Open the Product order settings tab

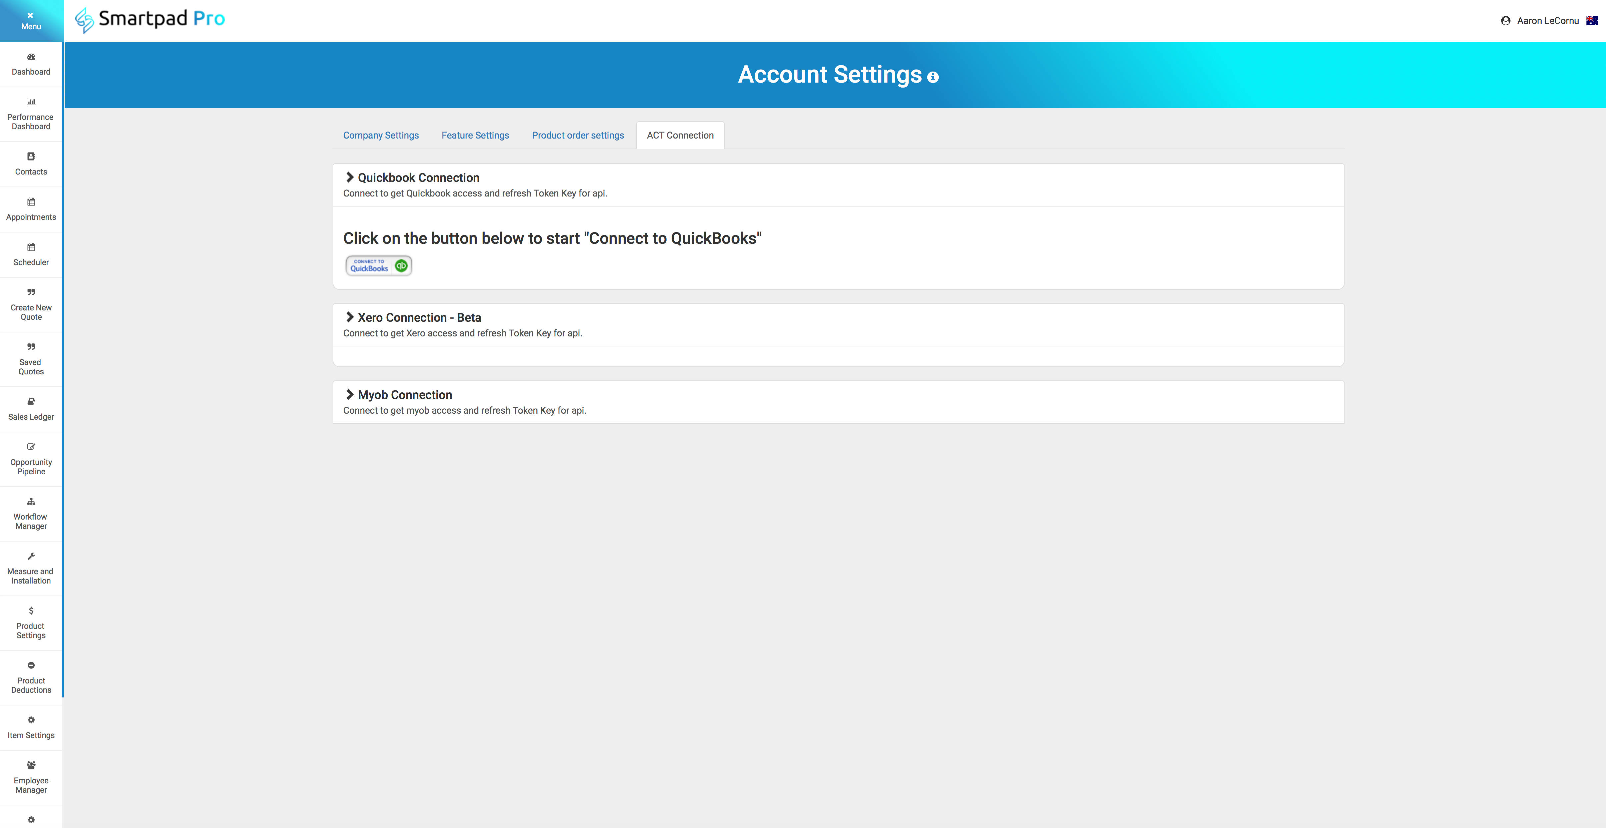578,135
